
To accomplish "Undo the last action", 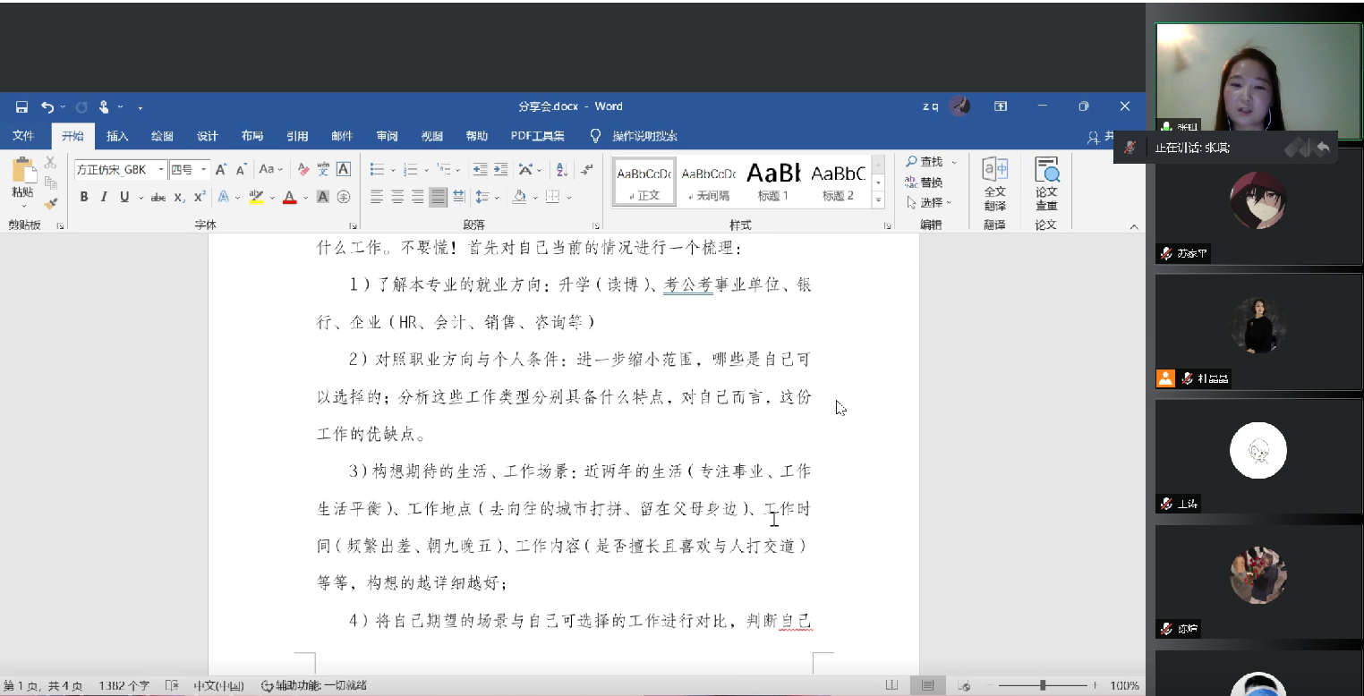I will point(47,106).
